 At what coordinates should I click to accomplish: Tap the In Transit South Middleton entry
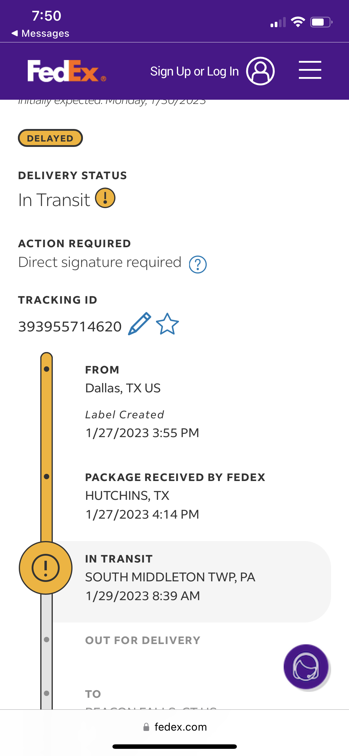(x=170, y=577)
